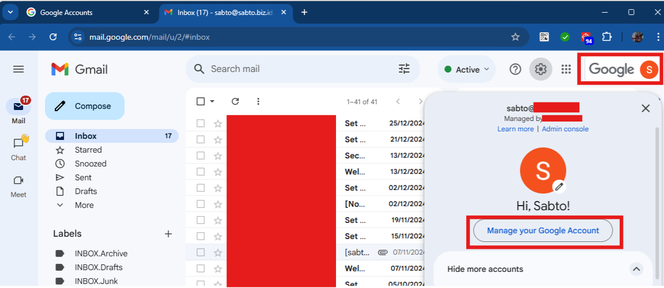The image size is (664, 288).
Task: Open Mail in the left rail
Action: coord(18,111)
